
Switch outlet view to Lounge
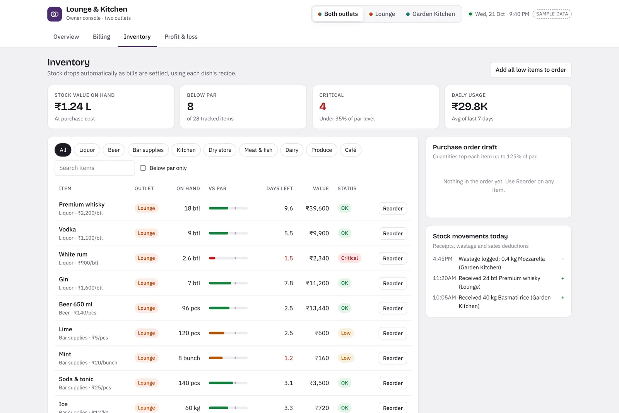pyautogui.click(x=382, y=14)
